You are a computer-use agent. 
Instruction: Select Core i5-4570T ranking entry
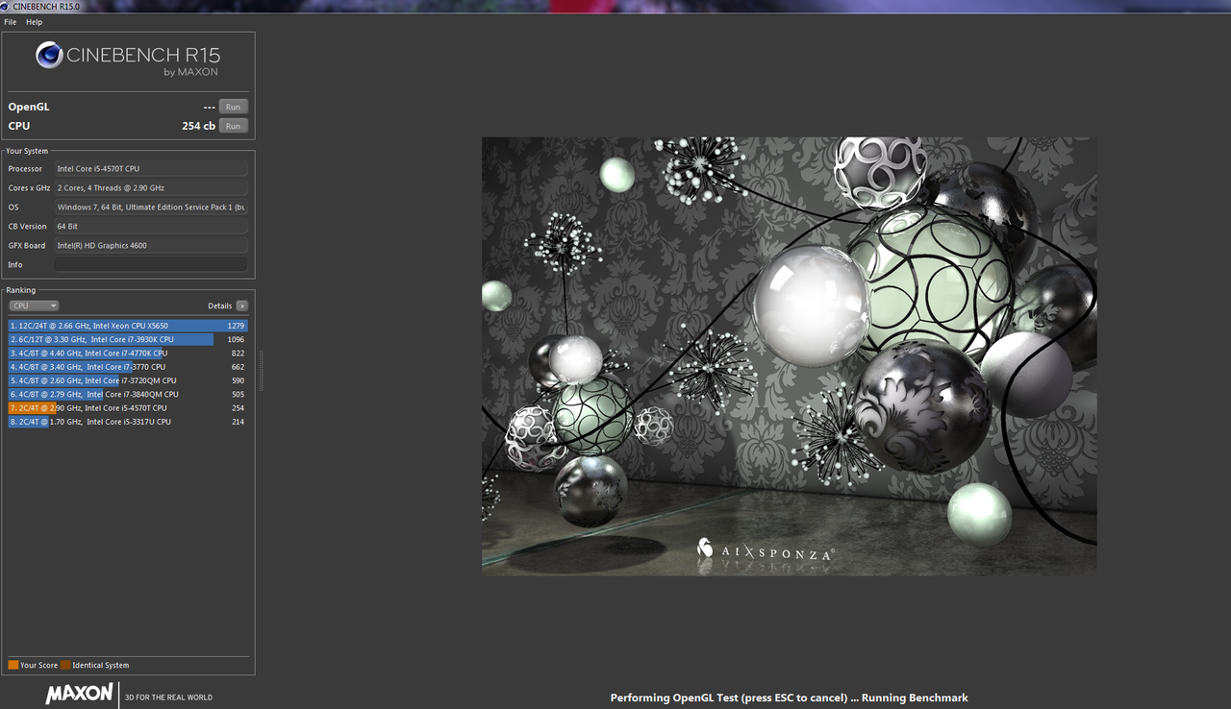coord(127,407)
